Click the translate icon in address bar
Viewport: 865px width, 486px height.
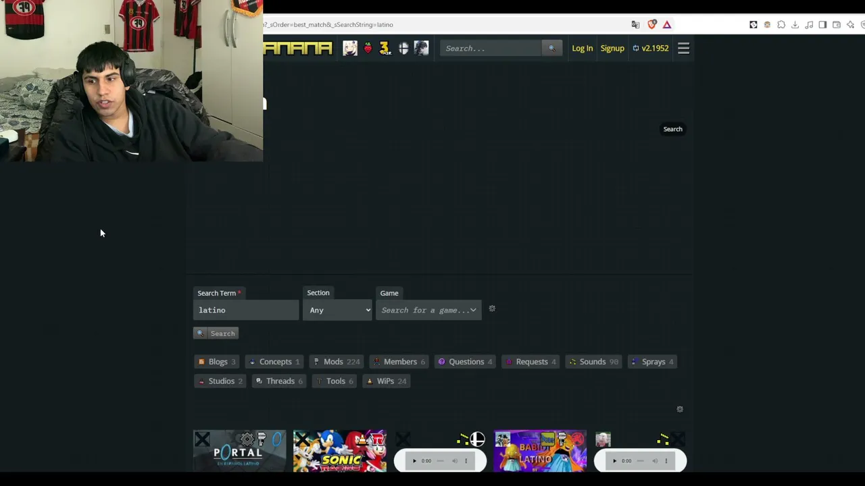tap(635, 24)
